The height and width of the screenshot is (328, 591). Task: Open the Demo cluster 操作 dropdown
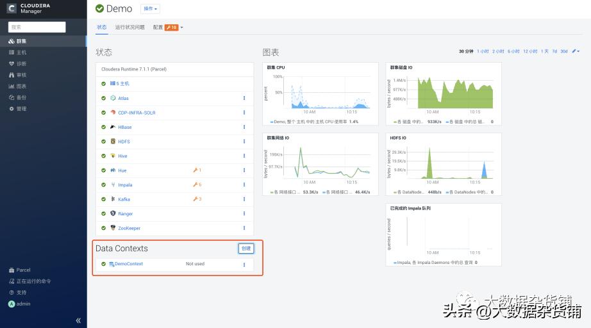pos(150,9)
